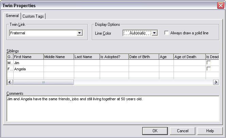Select the Automatic line color swatch

click(x=138, y=33)
